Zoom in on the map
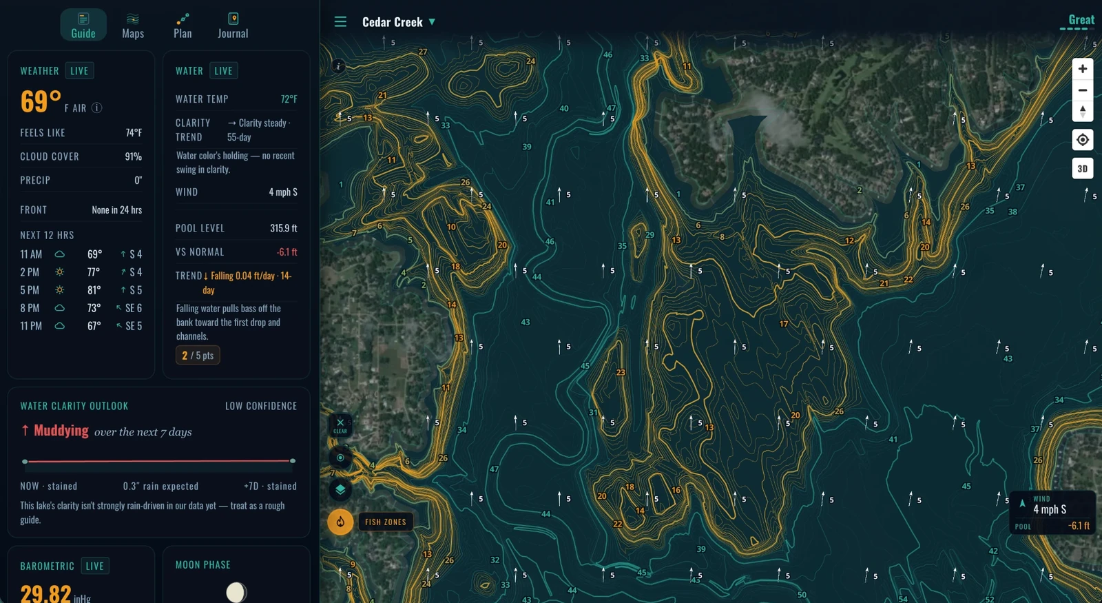This screenshot has height=603, width=1102. (x=1083, y=69)
